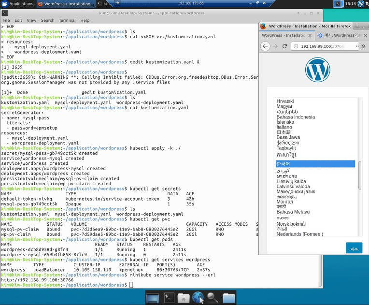
Task: Click the 16:18 clock in top panel
Action: tap(351, 4)
